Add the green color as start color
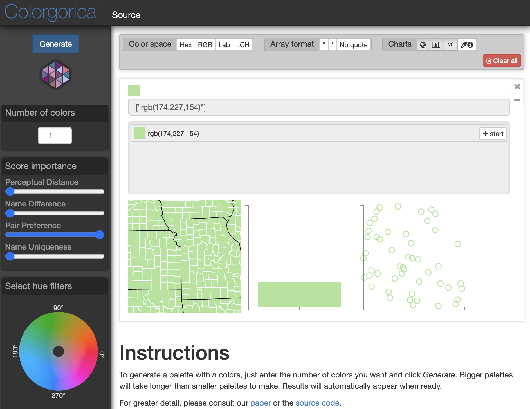530x409 pixels. pos(493,134)
